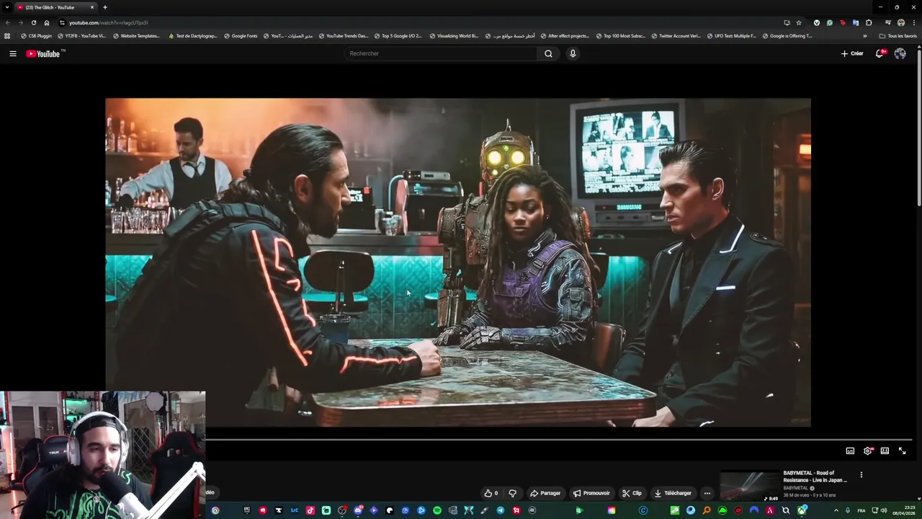The width and height of the screenshot is (922, 519).
Task: Click the FRA input language indicator
Action: click(x=861, y=510)
